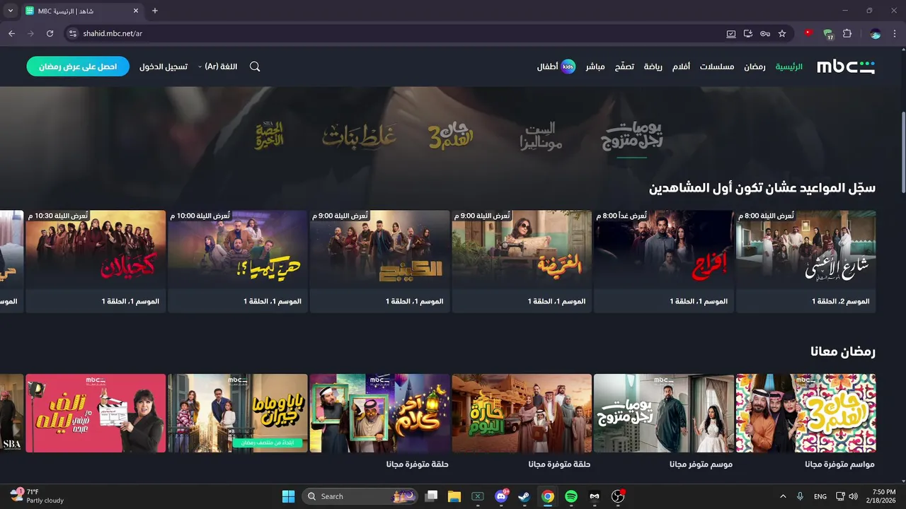
Task: Go back with the browser back arrow
Action: (11, 33)
